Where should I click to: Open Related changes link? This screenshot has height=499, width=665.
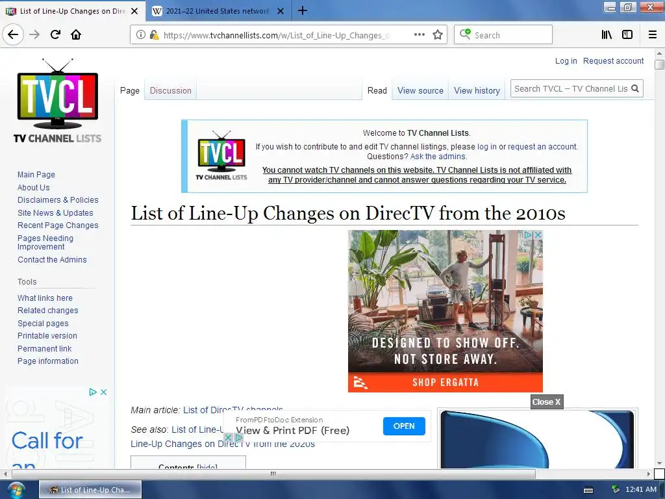tap(48, 310)
